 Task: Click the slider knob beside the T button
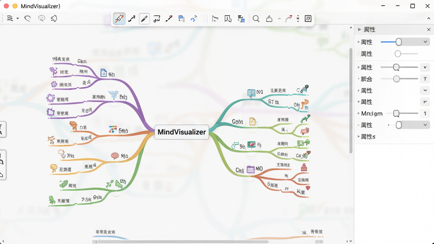click(x=397, y=79)
